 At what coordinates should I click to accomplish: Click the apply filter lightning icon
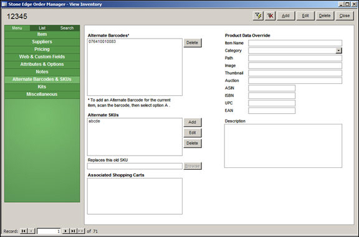point(258,16)
